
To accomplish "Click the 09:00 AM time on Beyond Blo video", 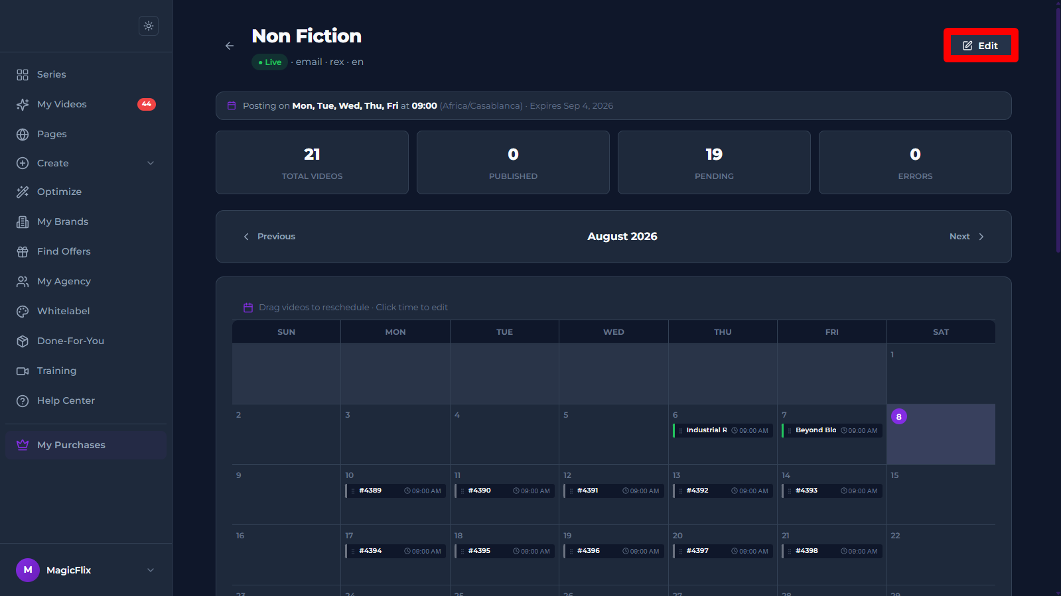I will [x=859, y=431].
